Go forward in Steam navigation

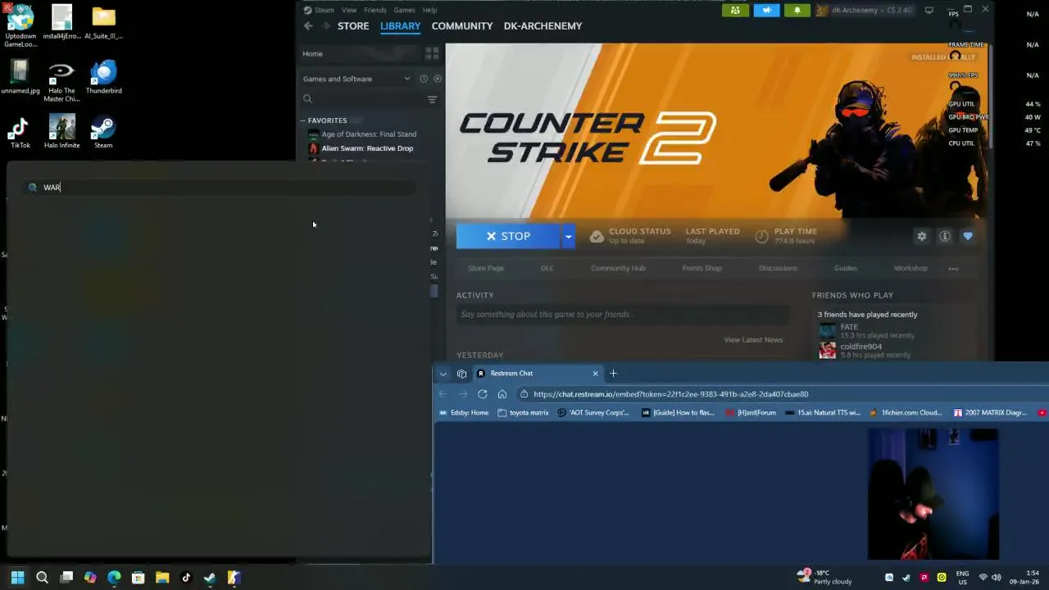(x=326, y=26)
